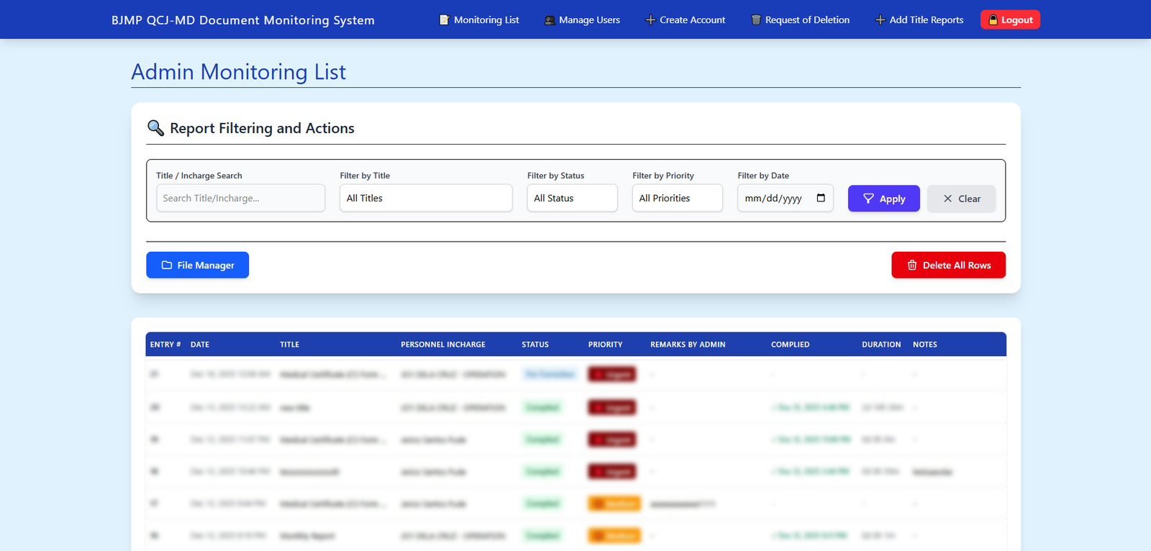1151x551 pixels.
Task: Click the trash icon on Delete All Rows
Action: (911, 265)
